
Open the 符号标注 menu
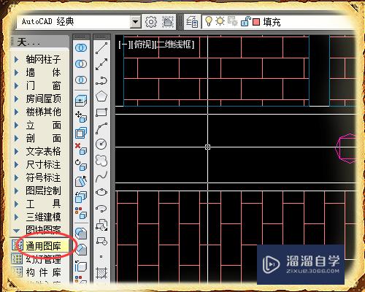(x=43, y=177)
